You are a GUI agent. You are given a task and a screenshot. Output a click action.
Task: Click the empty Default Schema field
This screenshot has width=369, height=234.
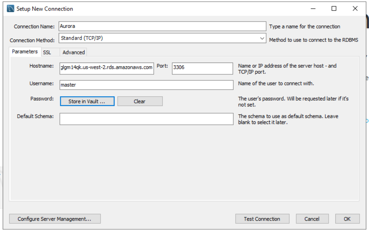tap(146, 119)
